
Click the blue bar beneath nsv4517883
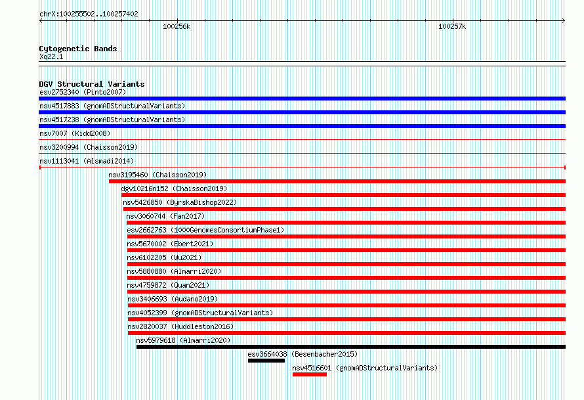pos(302,112)
